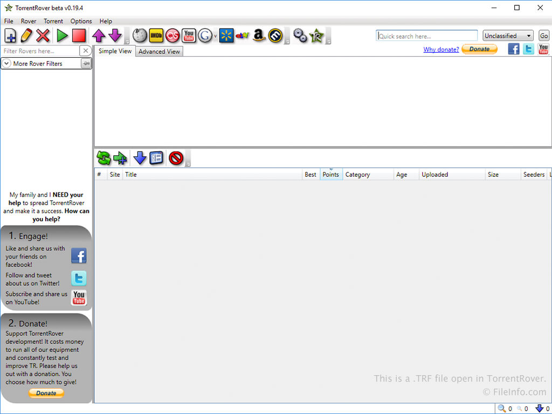
Task: Sort results by Size column header
Action: (x=503, y=174)
